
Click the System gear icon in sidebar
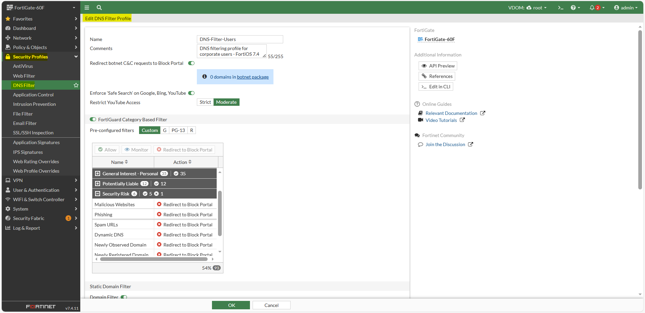(x=8, y=209)
